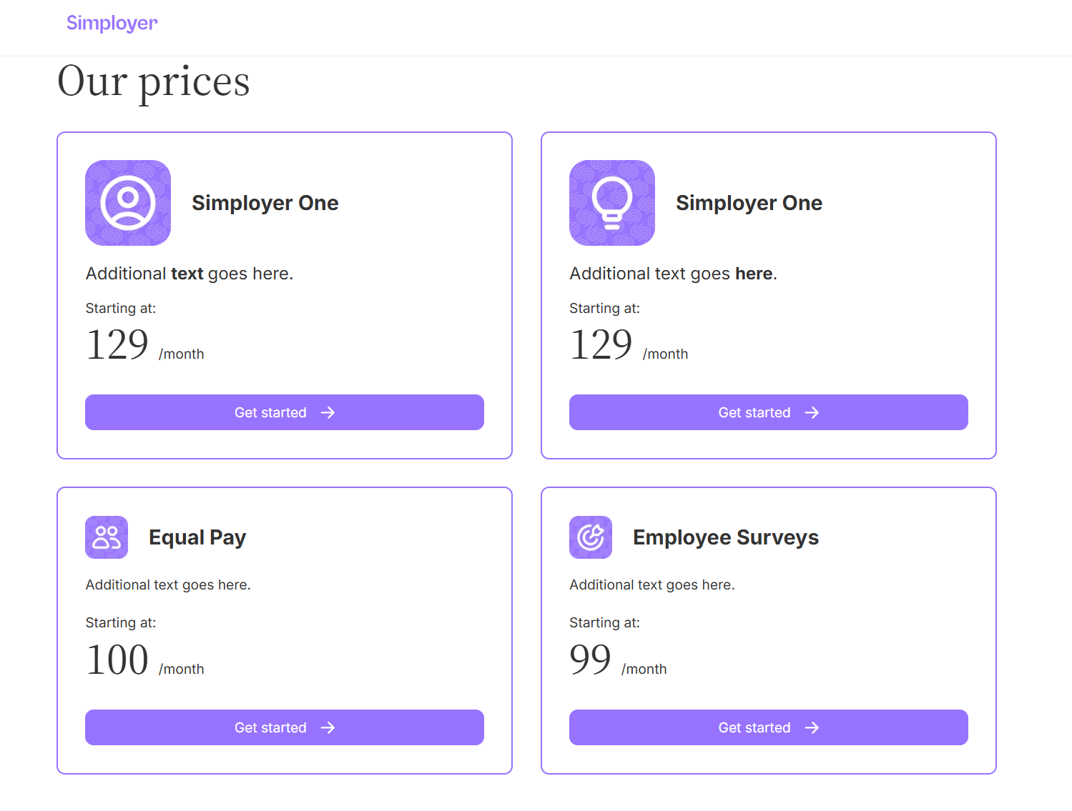
Task: Click the target icon beside Employee Surveys
Action: (x=591, y=537)
